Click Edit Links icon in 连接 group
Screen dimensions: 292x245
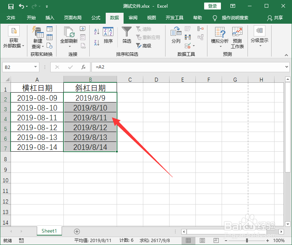pos(83,46)
